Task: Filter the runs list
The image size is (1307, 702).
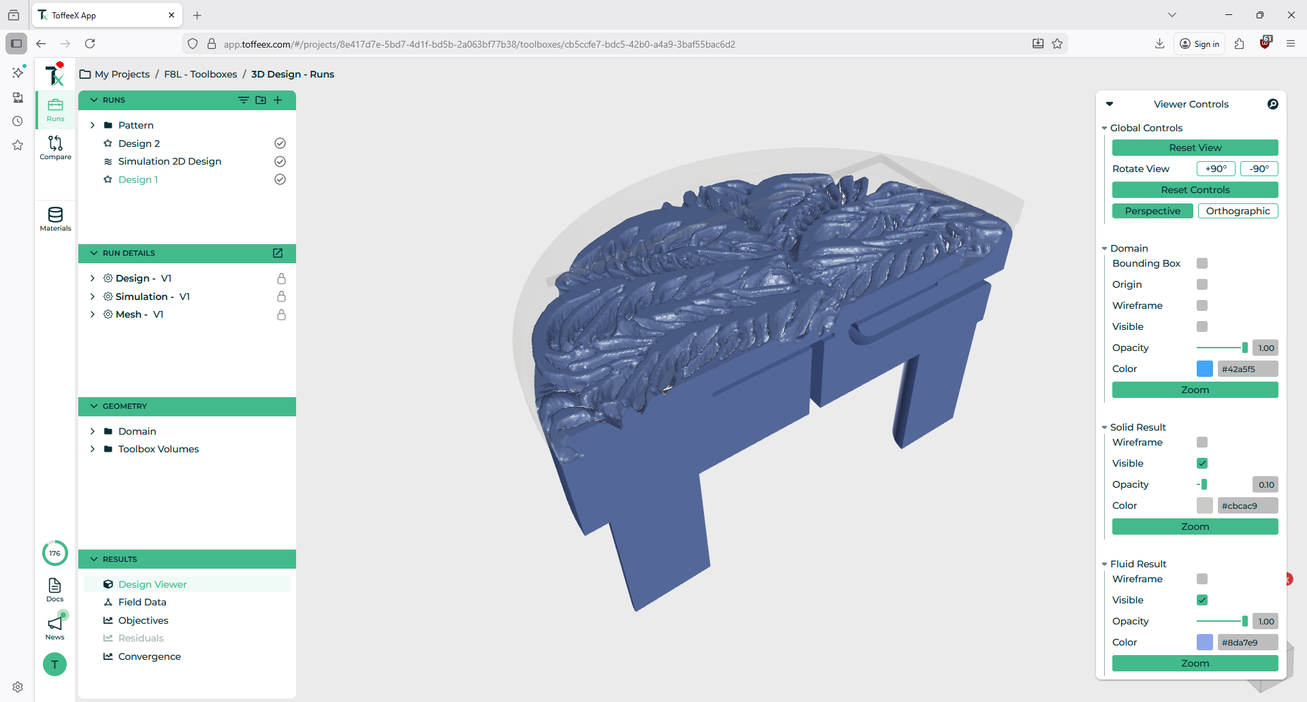Action: (243, 100)
